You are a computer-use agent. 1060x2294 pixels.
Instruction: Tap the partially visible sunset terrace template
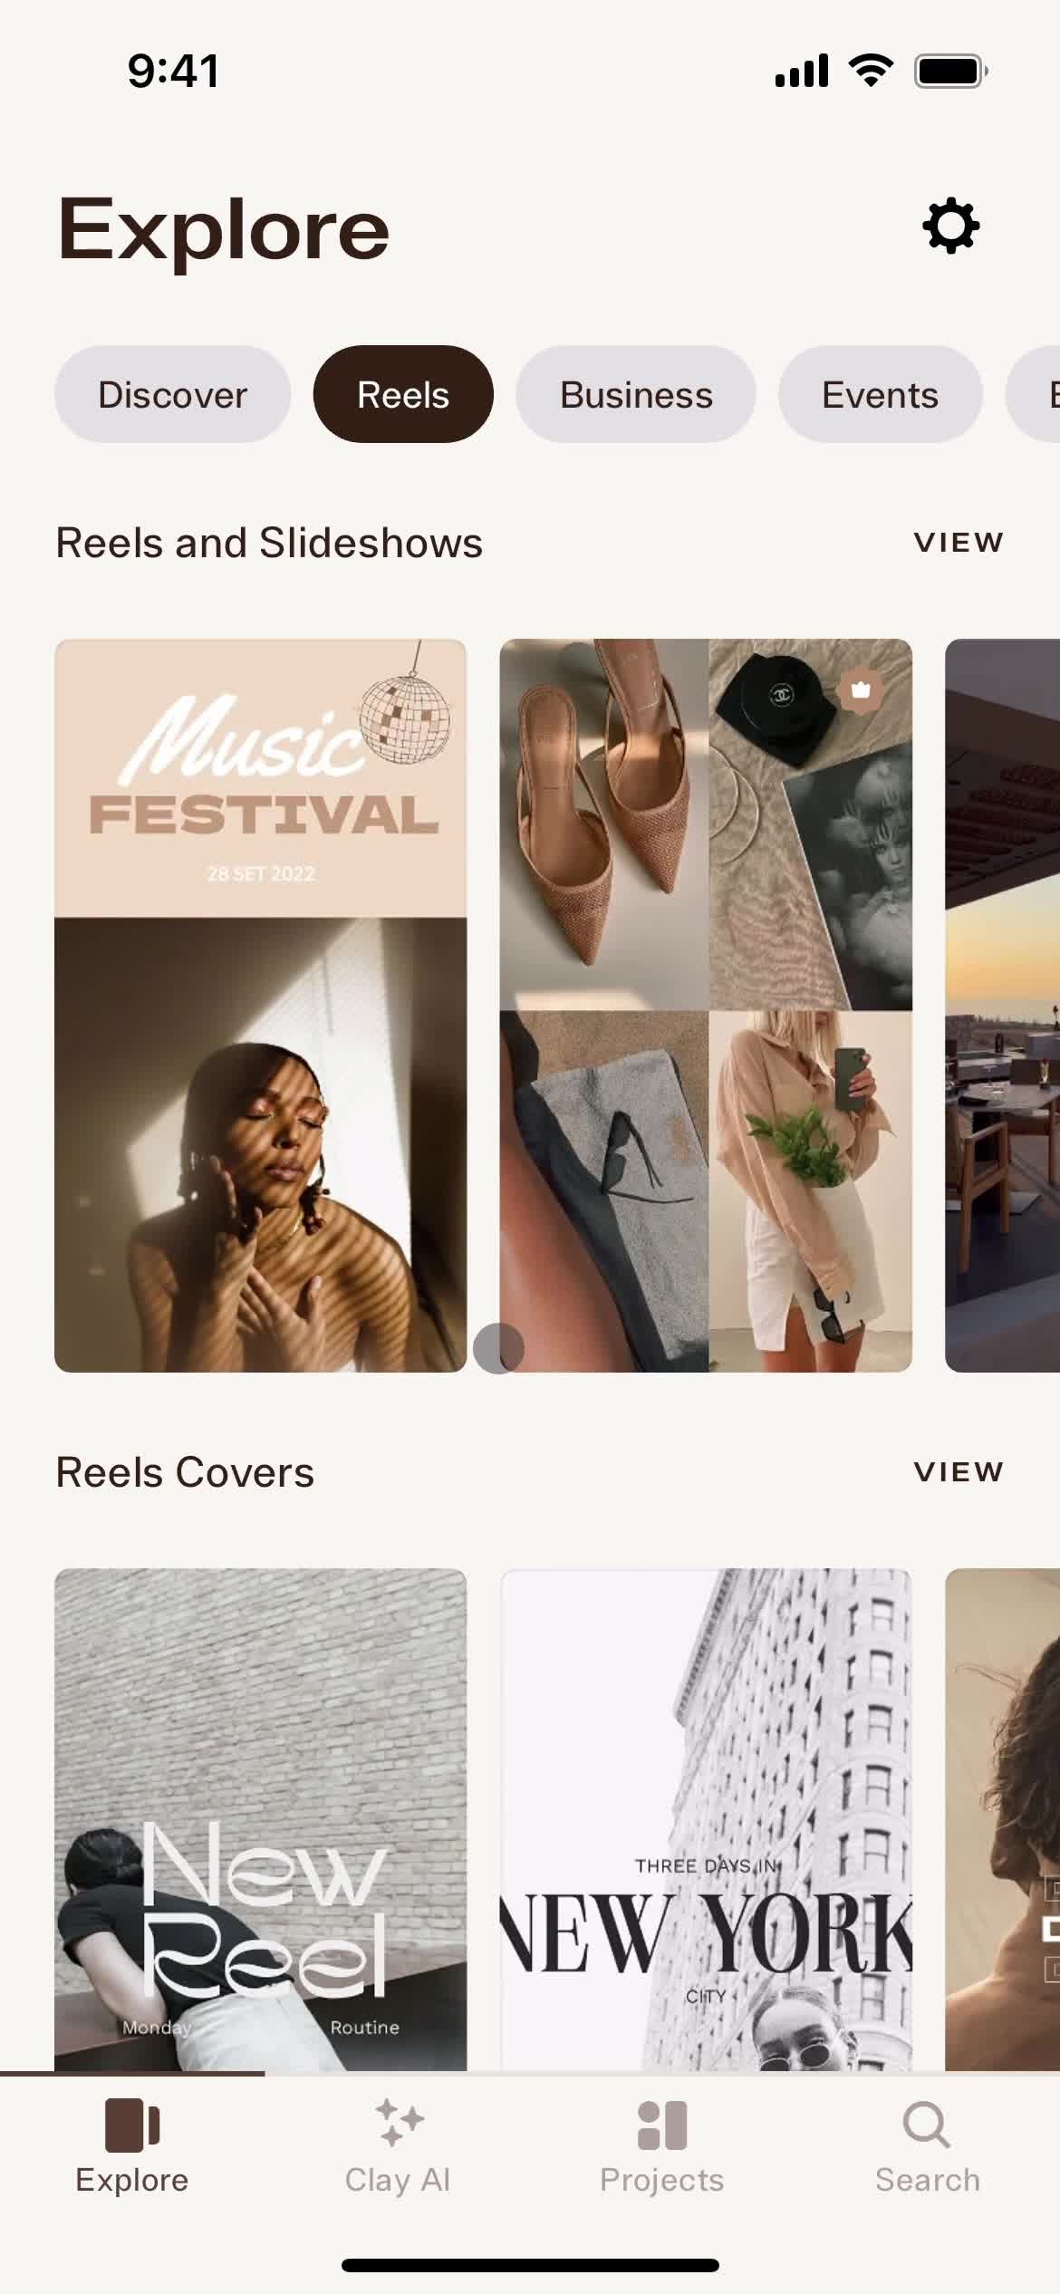[x=1002, y=1006]
